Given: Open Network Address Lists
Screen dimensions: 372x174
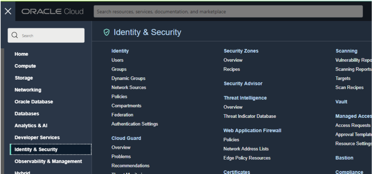Looking at the screenshot, I should click(246, 149).
